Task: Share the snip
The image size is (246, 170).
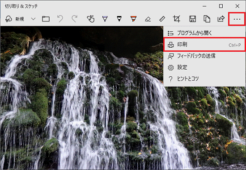Action: 221,19
